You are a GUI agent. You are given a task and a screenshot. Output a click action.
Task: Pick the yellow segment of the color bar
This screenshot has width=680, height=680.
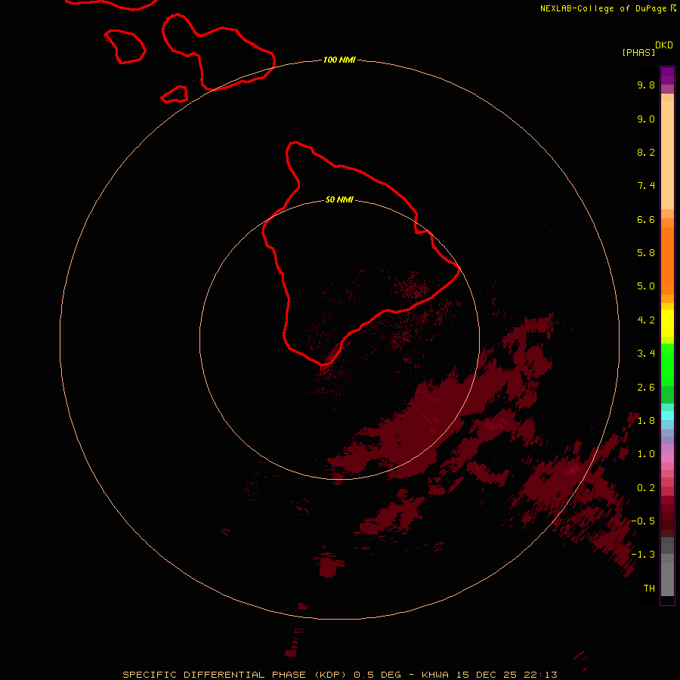click(x=667, y=323)
